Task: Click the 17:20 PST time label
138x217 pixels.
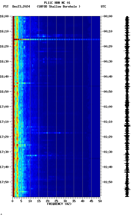Action: tap(4, 137)
